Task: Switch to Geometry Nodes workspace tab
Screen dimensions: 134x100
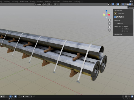Action: pyautogui.click(x=68, y=2)
